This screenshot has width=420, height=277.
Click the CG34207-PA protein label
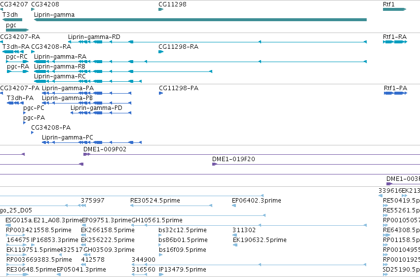click(x=20, y=88)
